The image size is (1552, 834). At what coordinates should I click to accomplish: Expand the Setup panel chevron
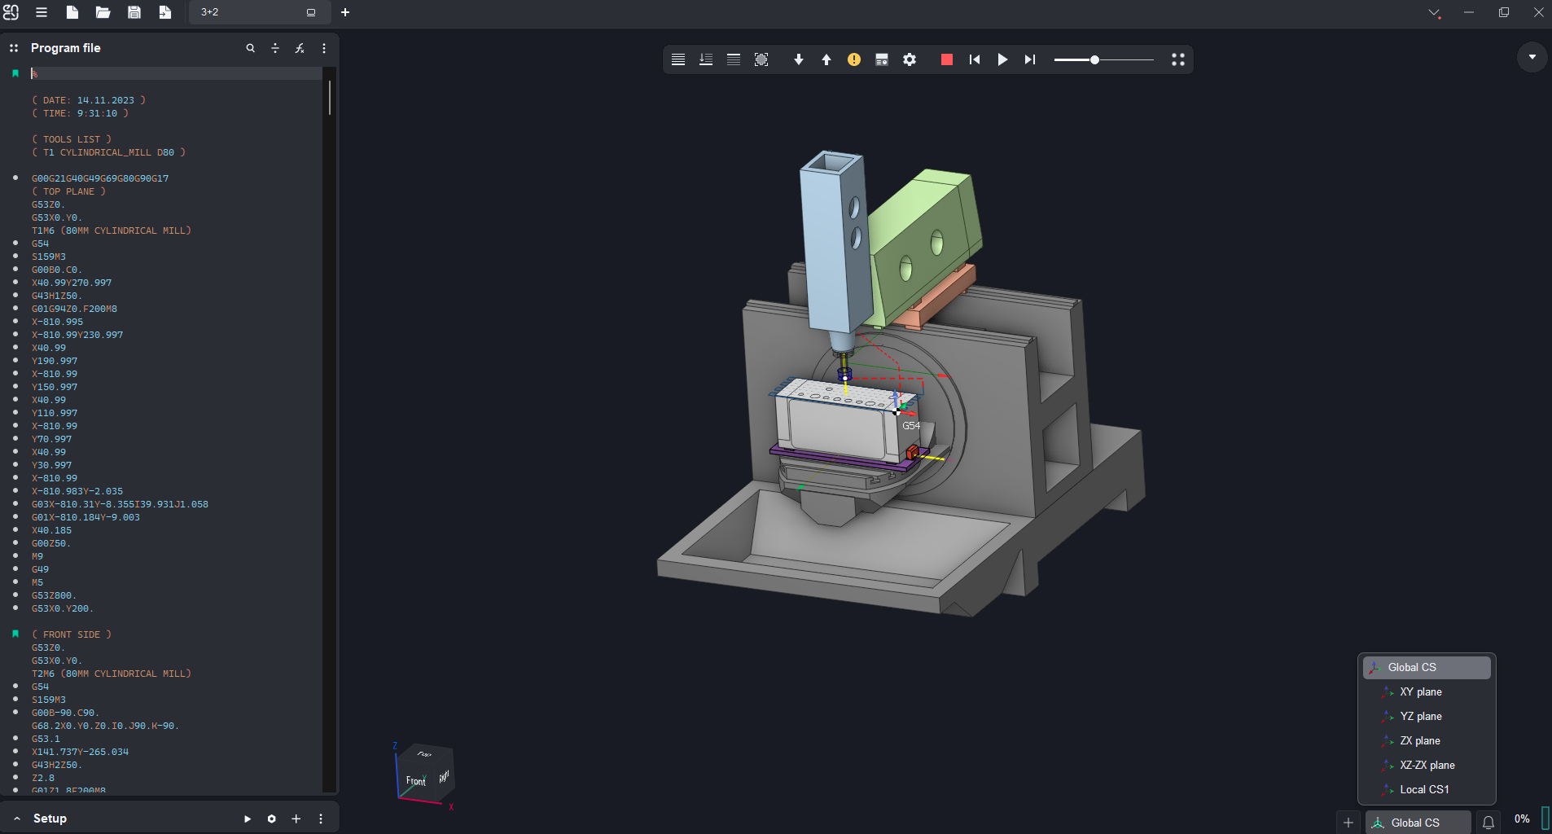coord(17,819)
